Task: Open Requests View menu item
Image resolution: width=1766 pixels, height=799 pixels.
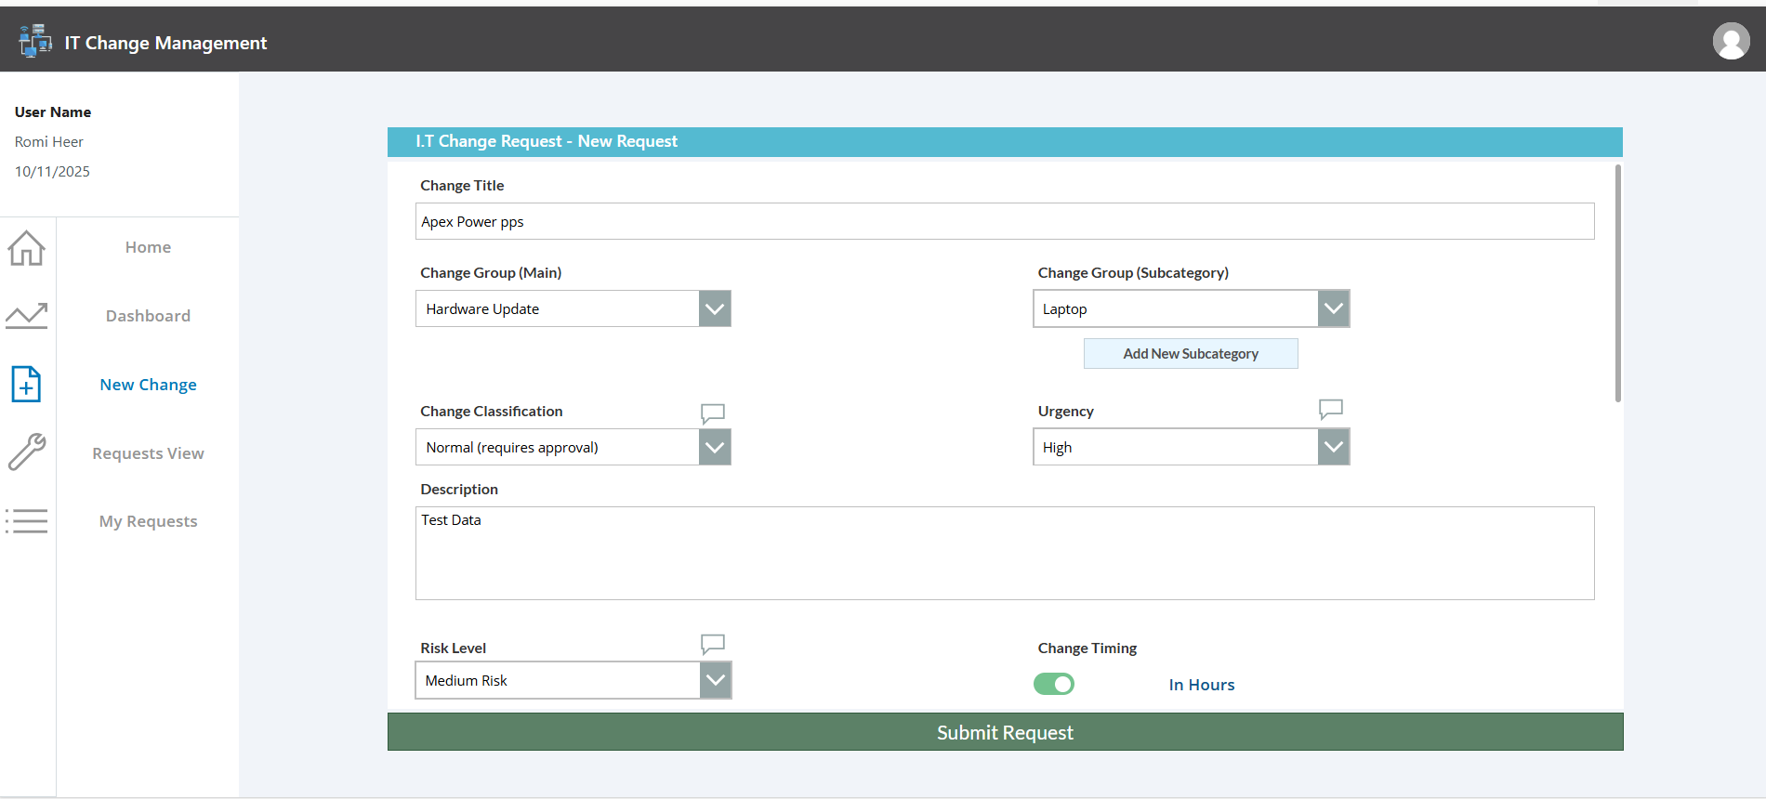Action: point(148,453)
